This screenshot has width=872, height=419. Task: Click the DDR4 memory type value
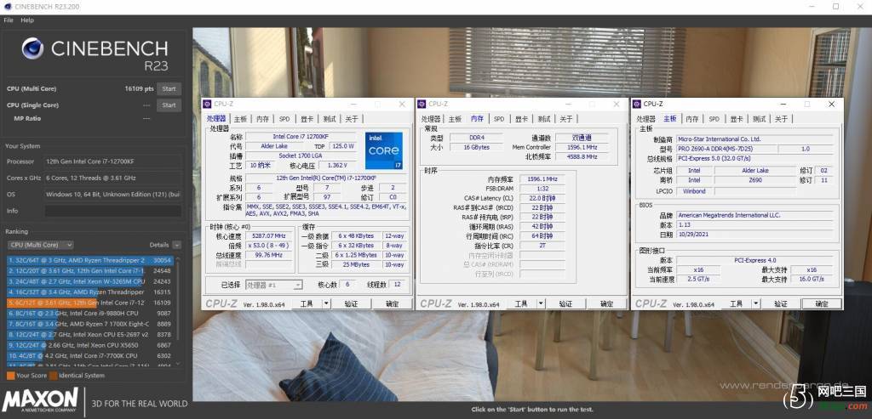click(476, 137)
